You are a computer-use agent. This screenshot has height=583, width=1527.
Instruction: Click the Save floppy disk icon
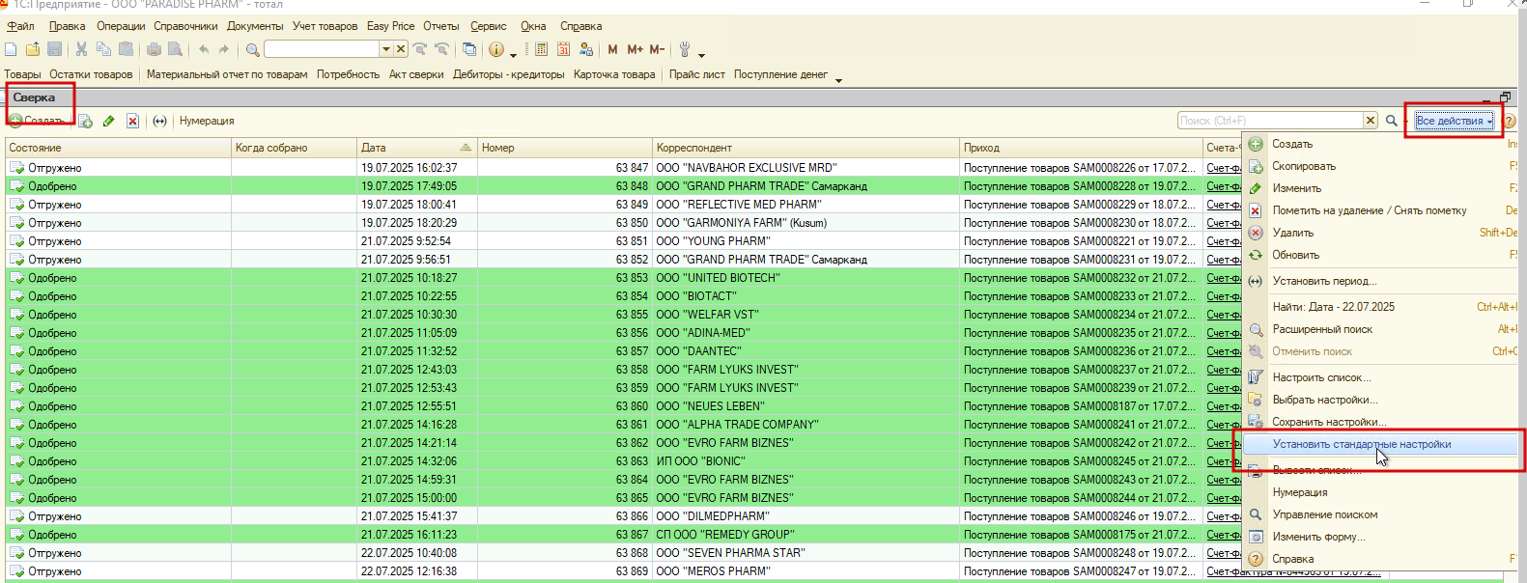55,49
